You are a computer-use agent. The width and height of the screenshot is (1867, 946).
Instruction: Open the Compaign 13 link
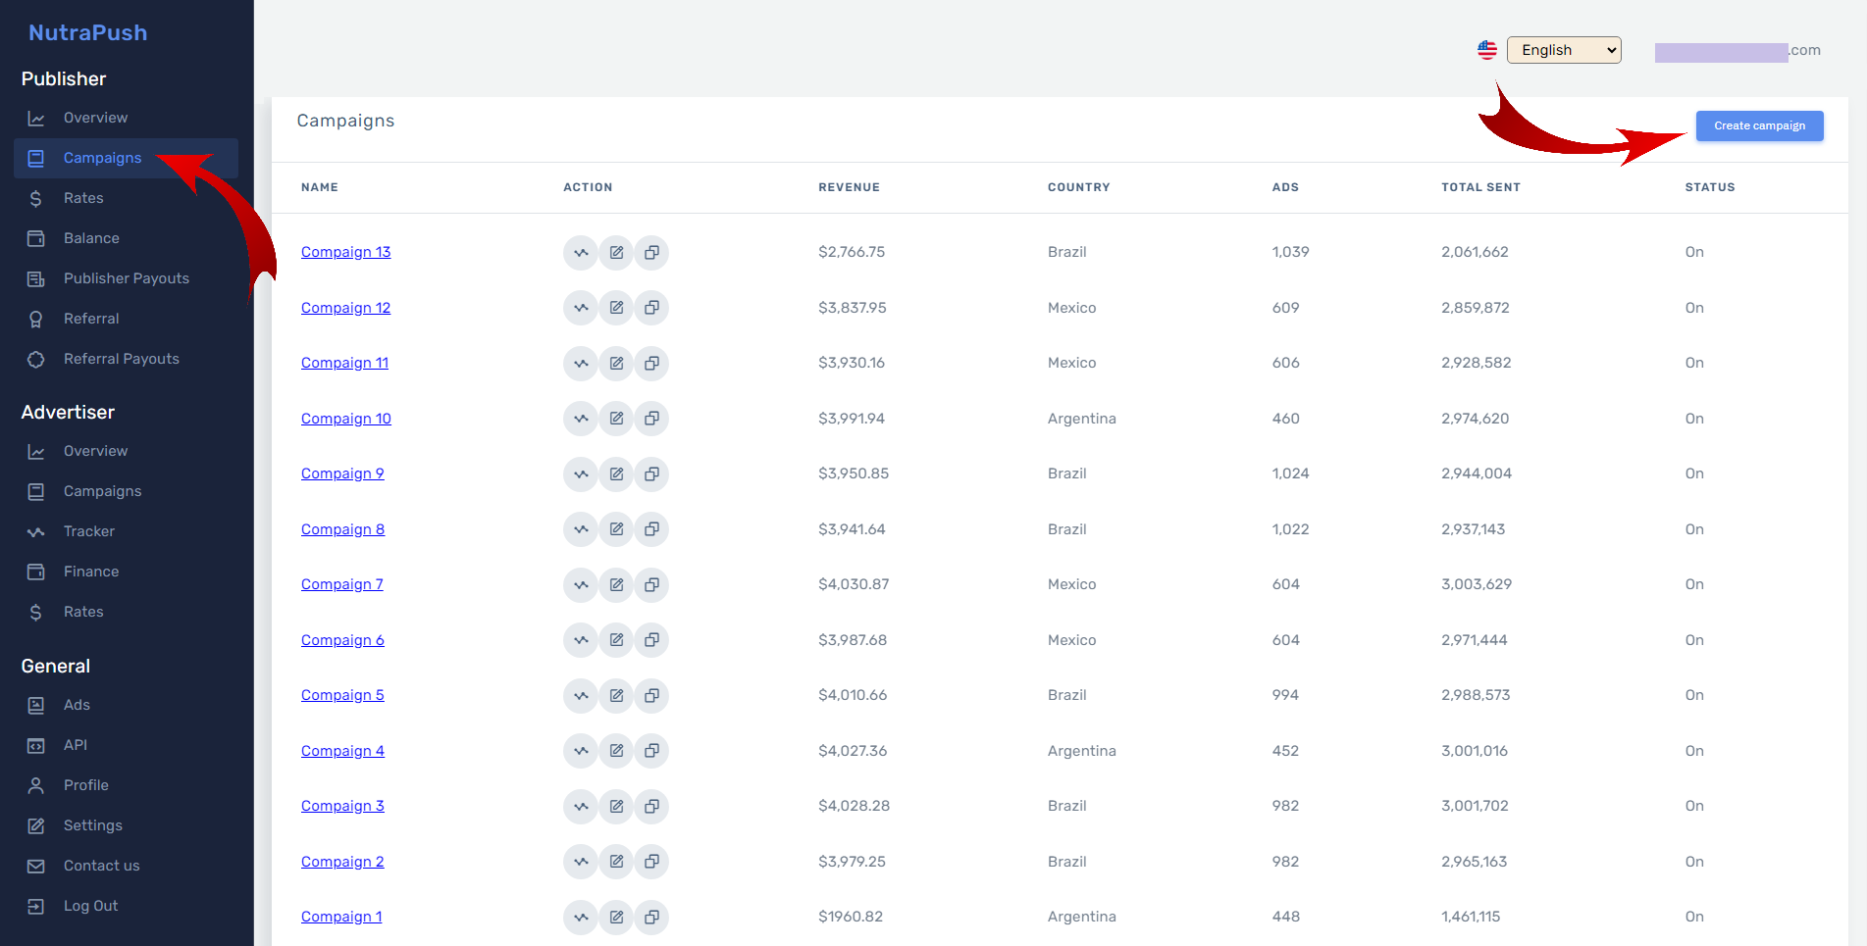(345, 252)
